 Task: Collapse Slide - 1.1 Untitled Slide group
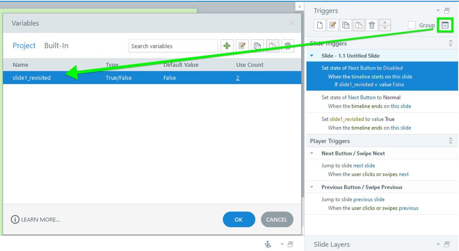point(312,56)
